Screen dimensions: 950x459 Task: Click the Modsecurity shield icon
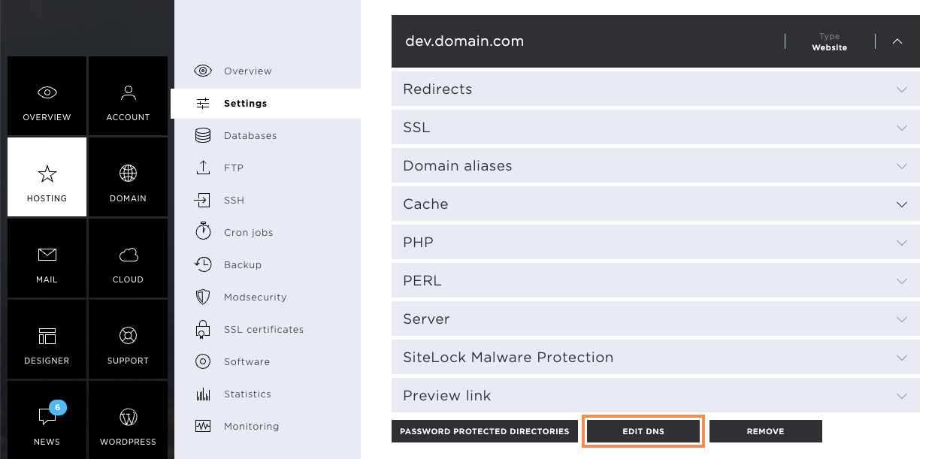pos(203,297)
